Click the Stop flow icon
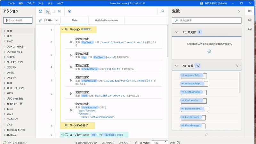The image size is (256, 144). click(53, 11)
